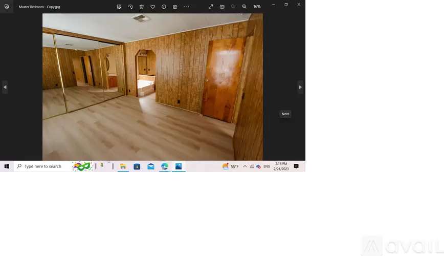Go to previous photo arrow
The width and height of the screenshot is (444, 256).
coord(5,88)
